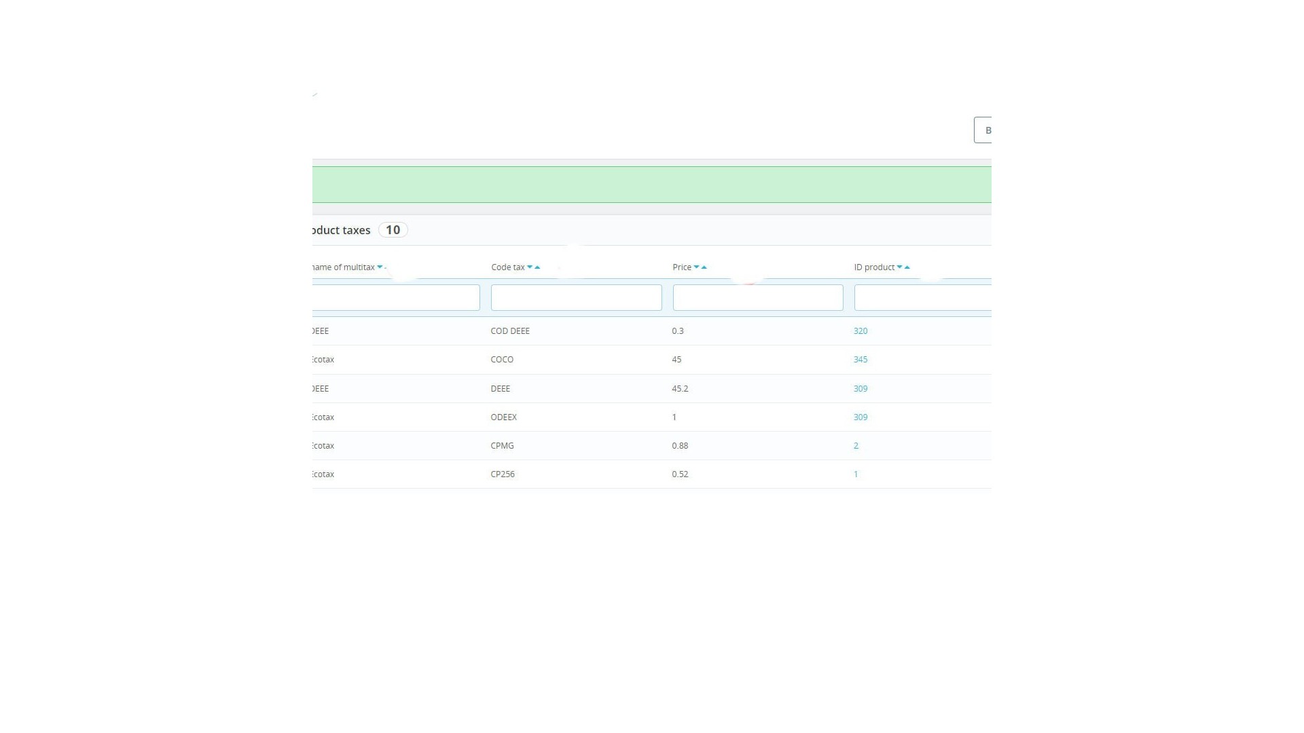Image resolution: width=1304 pixels, height=733 pixels.
Task: Sort ID product ascending arrow
Action: tap(907, 267)
